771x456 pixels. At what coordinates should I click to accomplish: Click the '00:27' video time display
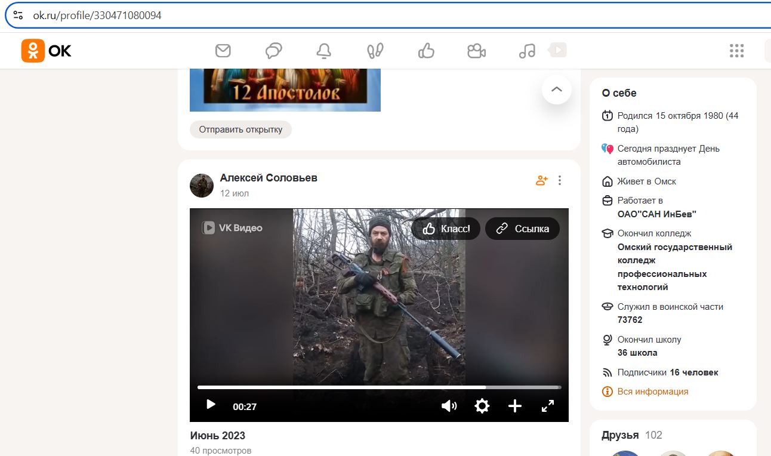tap(245, 406)
